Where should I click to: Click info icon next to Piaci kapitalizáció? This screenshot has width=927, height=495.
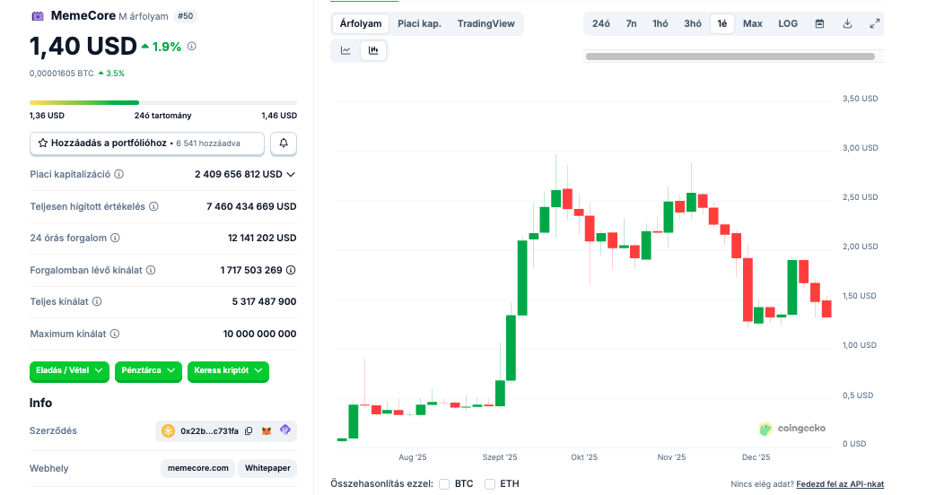point(119,174)
